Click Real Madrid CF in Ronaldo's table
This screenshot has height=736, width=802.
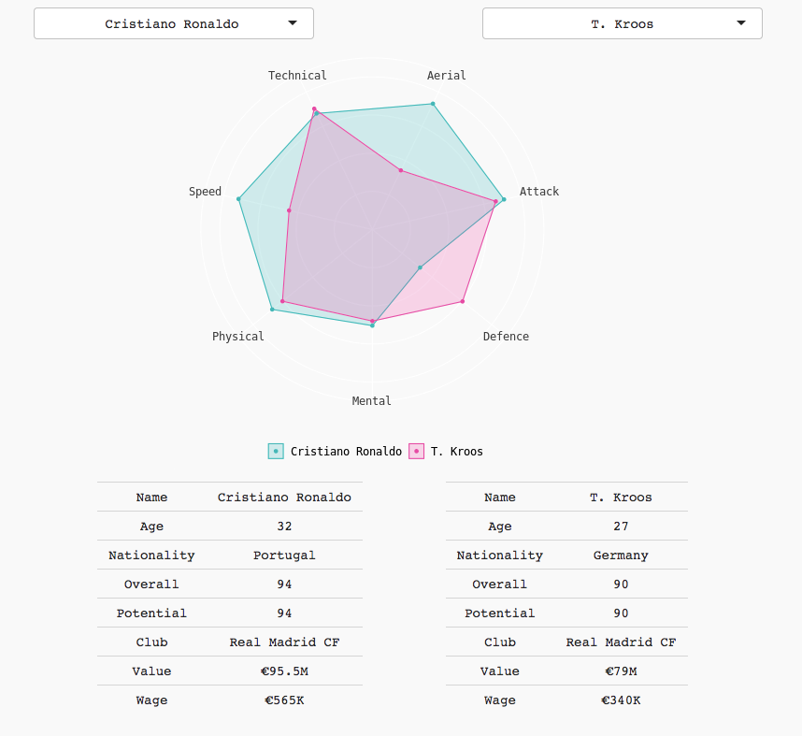coord(285,642)
